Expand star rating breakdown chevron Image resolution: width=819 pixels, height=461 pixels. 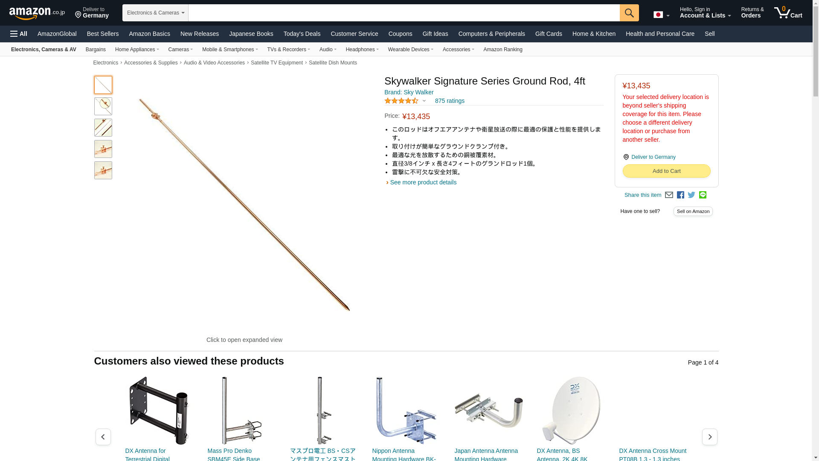[x=424, y=101]
